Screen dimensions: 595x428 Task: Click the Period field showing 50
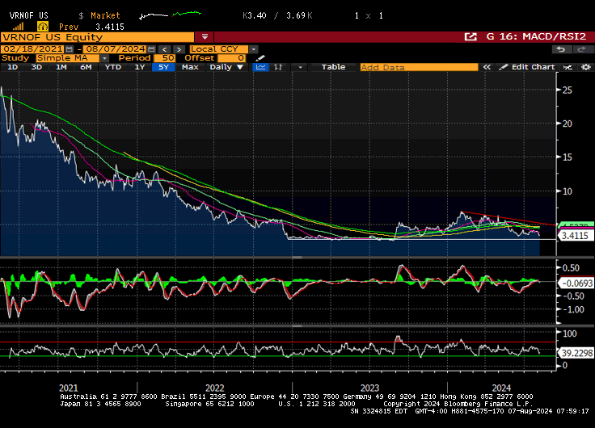coord(164,58)
